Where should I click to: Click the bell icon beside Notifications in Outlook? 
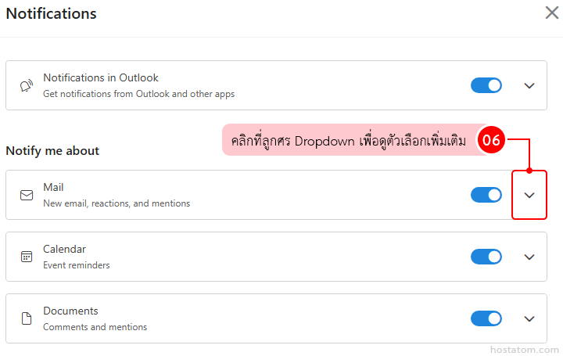[27, 86]
